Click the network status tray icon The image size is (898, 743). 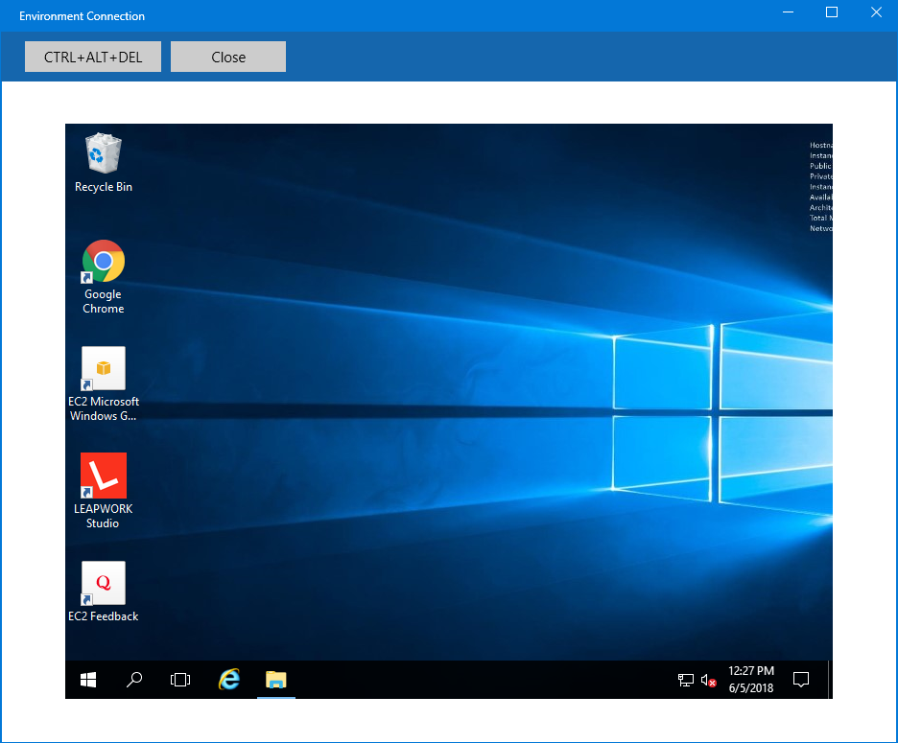686,680
